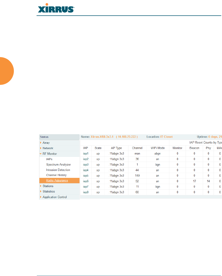The height and width of the screenshot is (276, 222).
Task: Click the State up cell for iap8
Action: [x=98, y=192]
